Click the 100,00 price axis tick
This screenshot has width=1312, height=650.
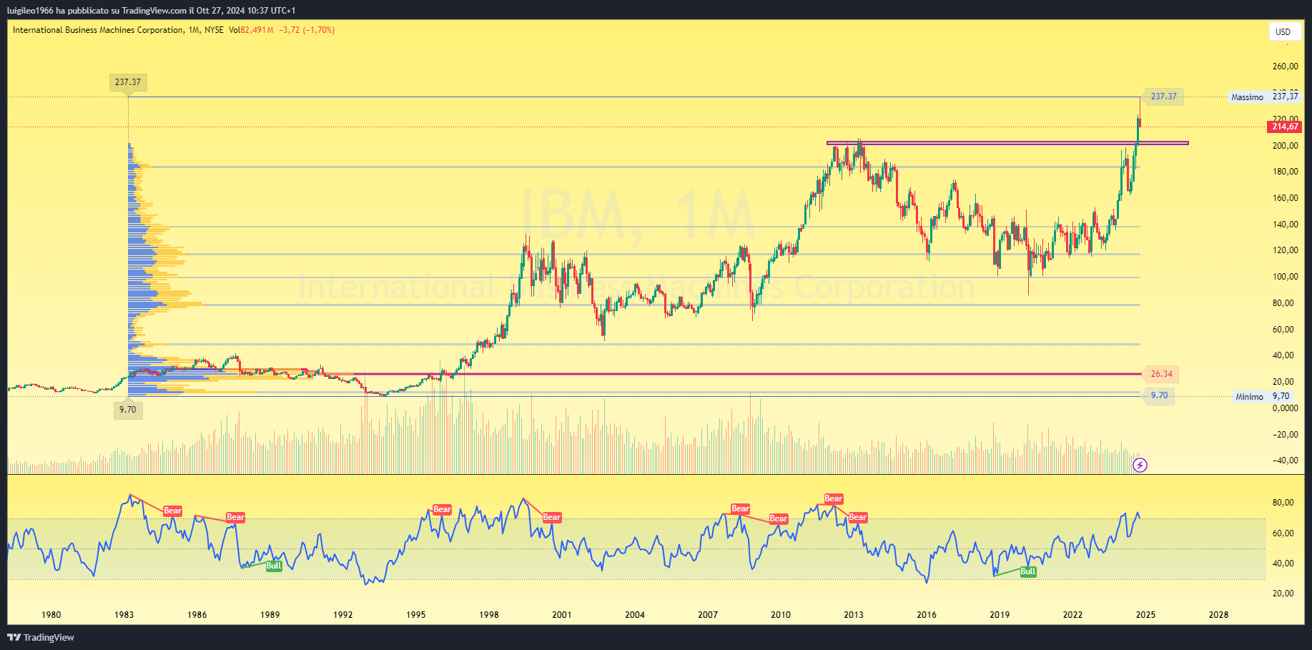[1285, 277]
